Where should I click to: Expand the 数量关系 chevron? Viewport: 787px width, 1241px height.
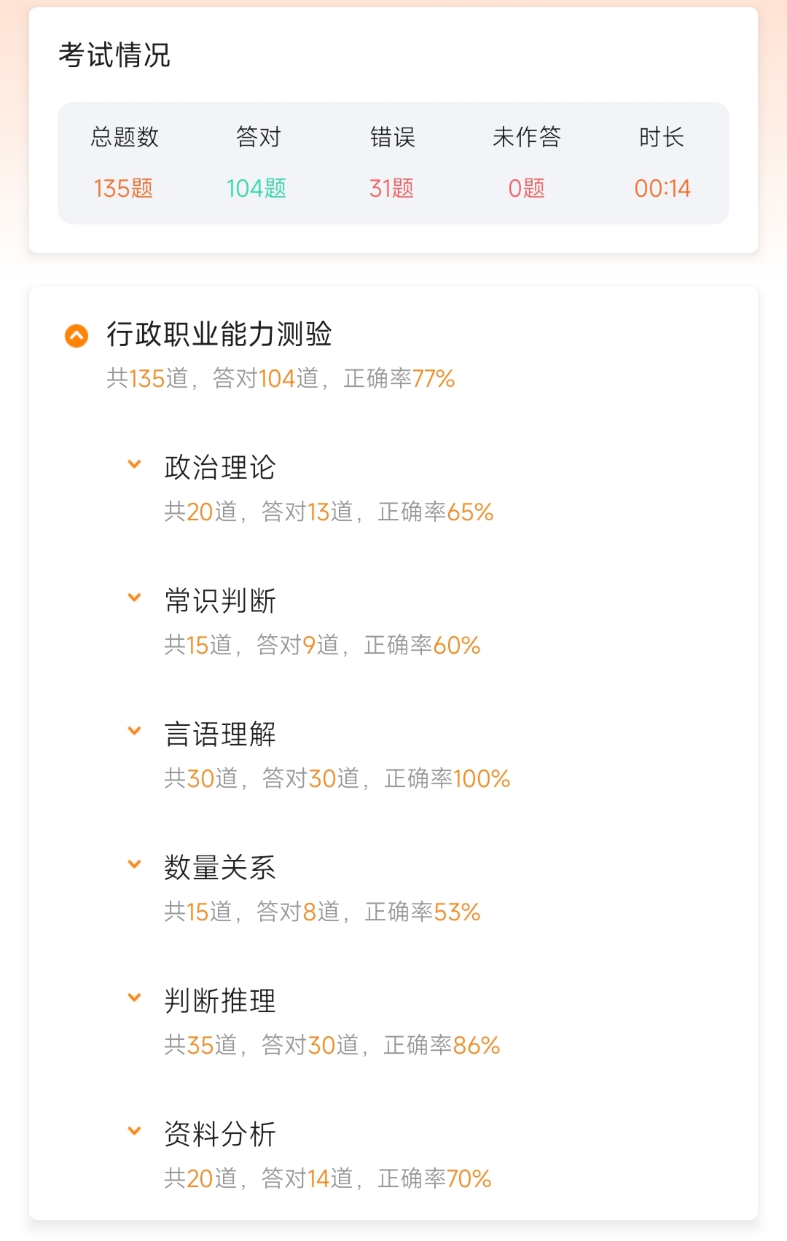(x=134, y=864)
